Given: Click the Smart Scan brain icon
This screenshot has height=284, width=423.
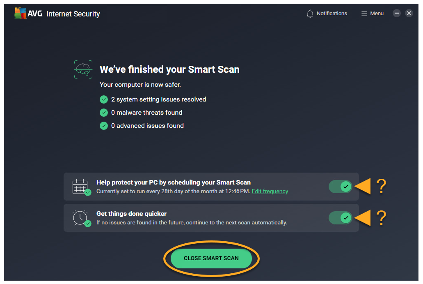Looking at the screenshot, I should [82, 69].
